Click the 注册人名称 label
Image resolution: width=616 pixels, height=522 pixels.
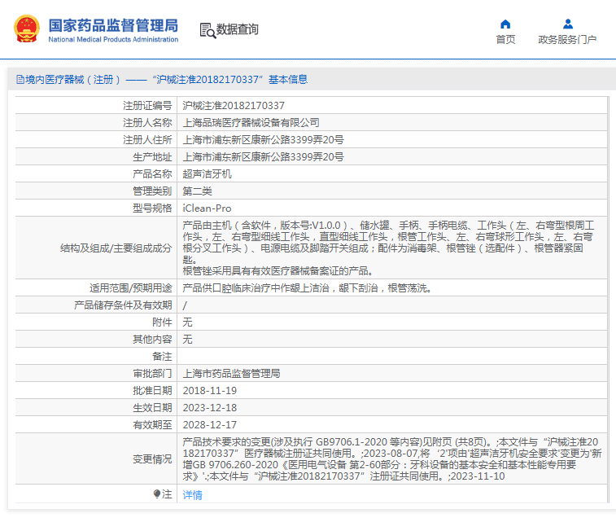click(x=147, y=123)
